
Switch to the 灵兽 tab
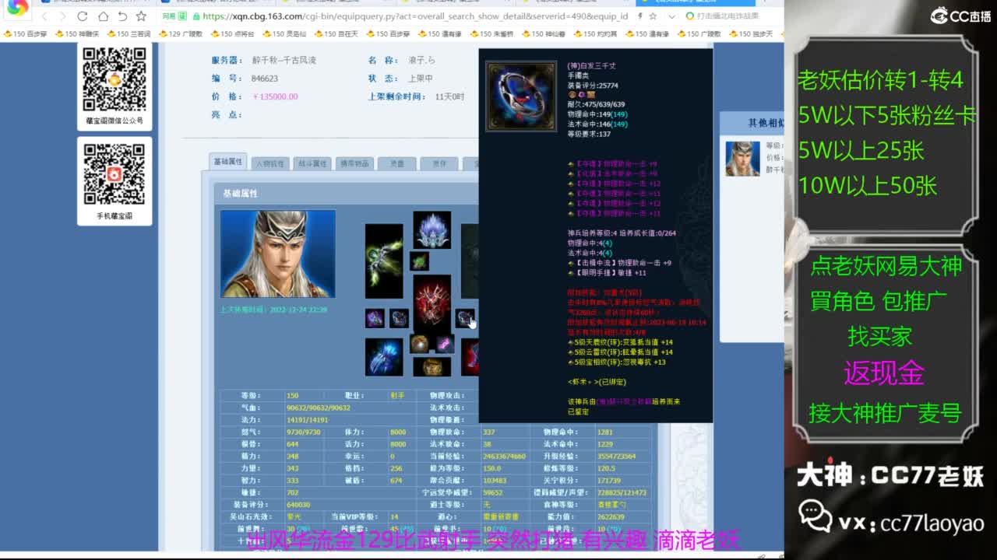point(396,163)
